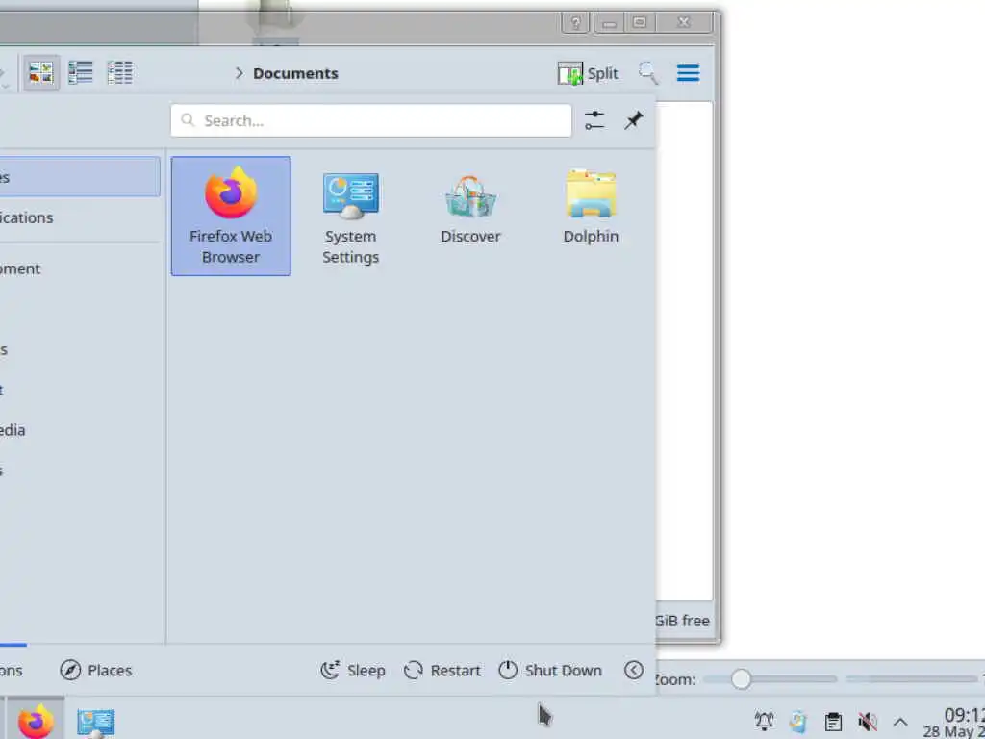The image size is (985, 739).
Task: Open Dolphin's search magnifier
Action: tap(648, 73)
